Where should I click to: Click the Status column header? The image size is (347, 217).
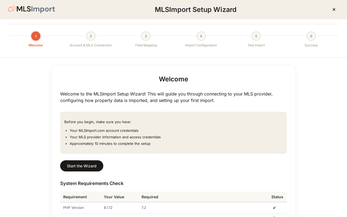click(x=277, y=197)
